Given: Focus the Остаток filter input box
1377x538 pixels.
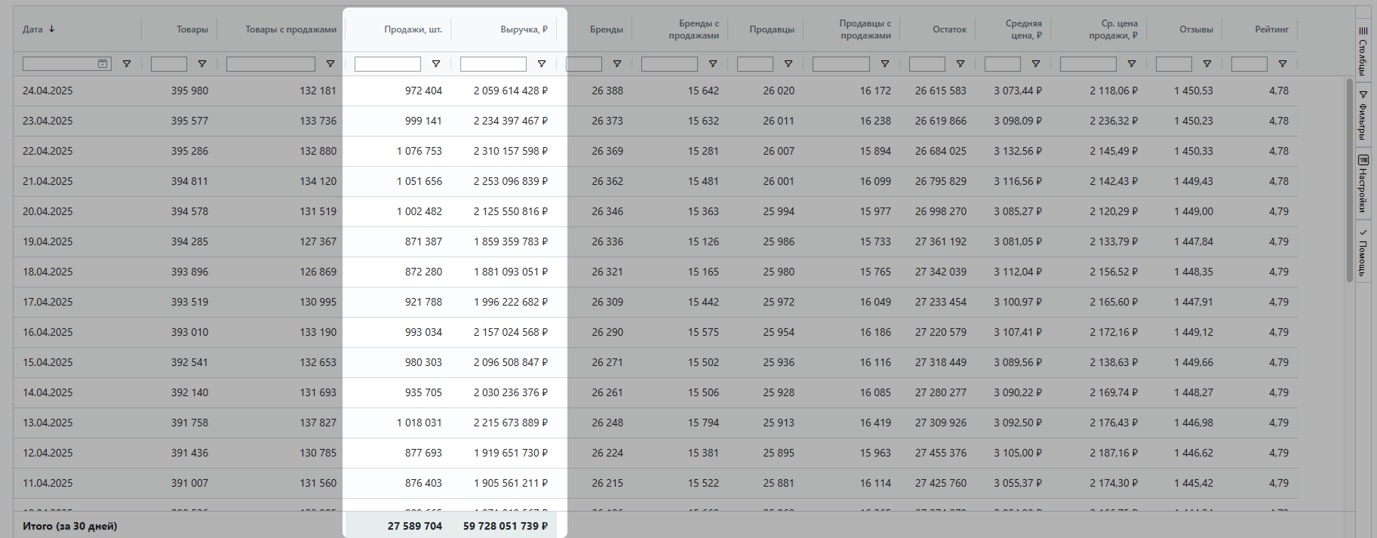Looking at the screenshot, I should click(927, 64).
